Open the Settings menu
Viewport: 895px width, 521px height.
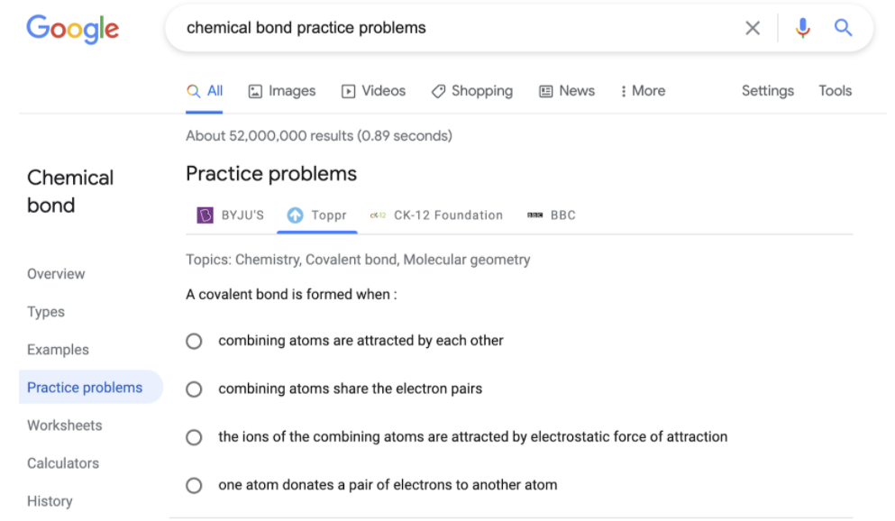(x=767, y=91)
